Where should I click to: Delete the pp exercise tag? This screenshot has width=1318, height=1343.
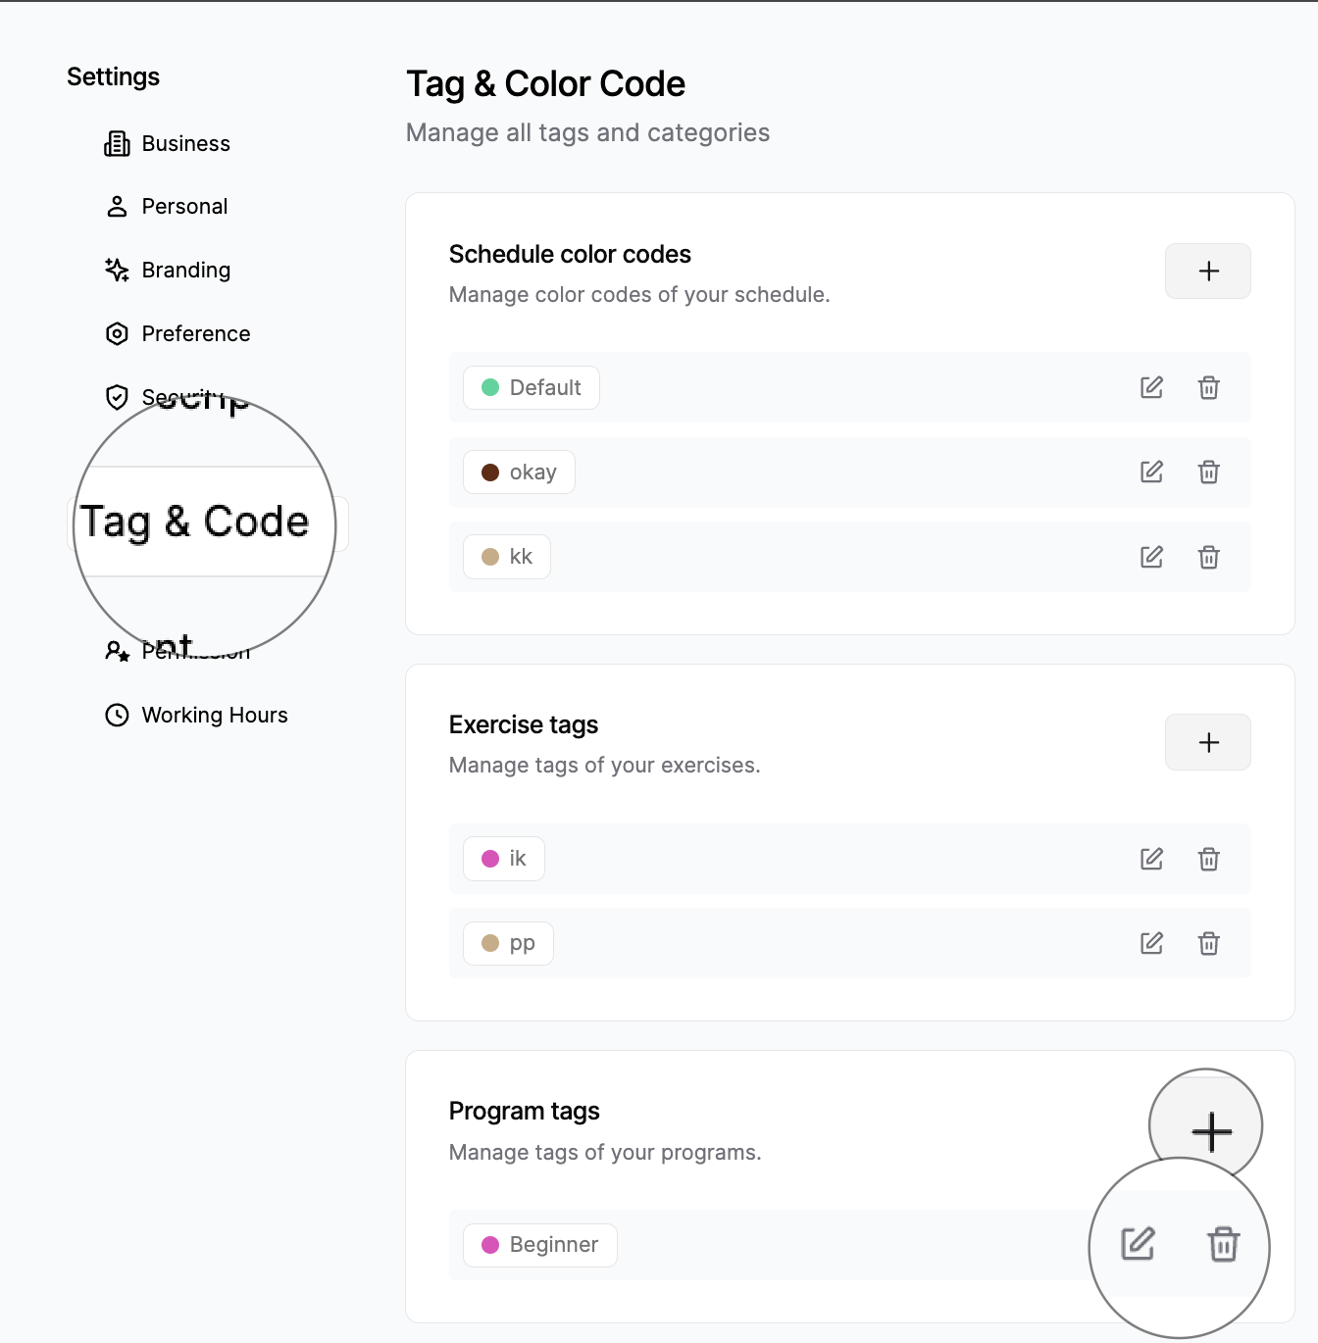[x=1208, y=943]
